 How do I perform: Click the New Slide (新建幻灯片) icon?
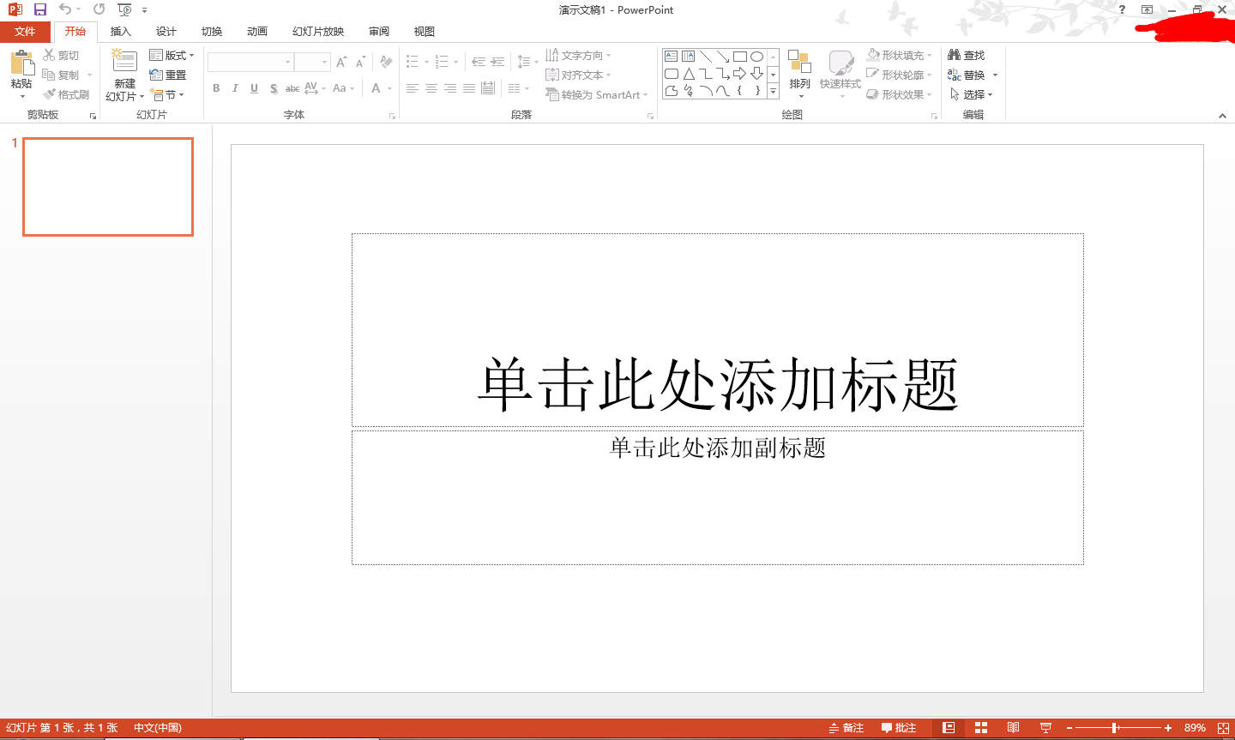124,63
